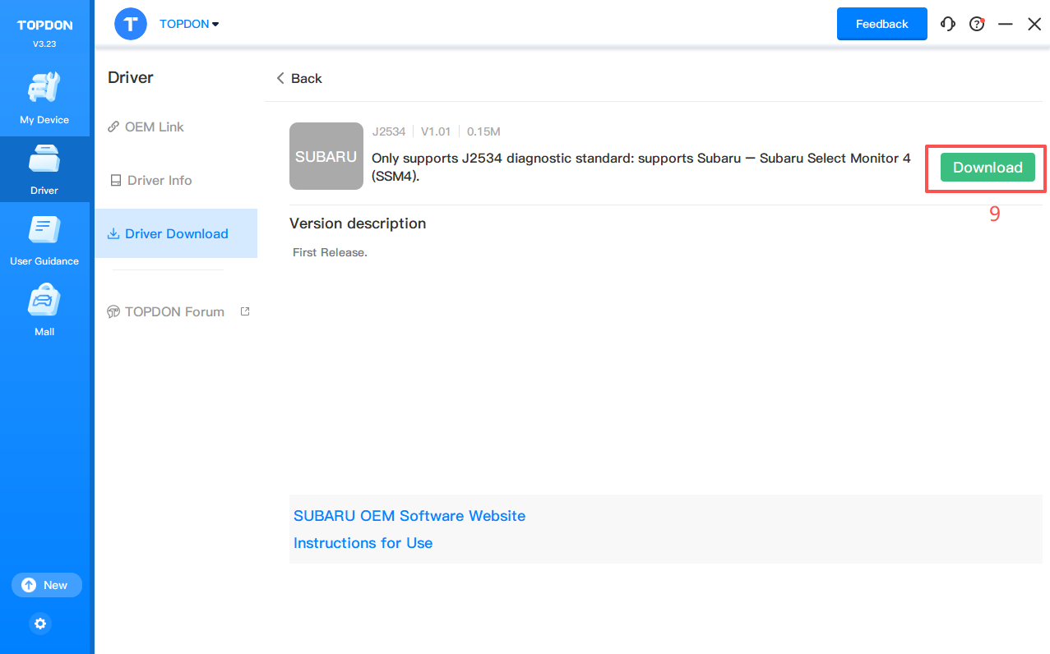1050x654 pixels.
Task: Click the SUBARU driver thumbnail
Action: (x=326, y=156)
